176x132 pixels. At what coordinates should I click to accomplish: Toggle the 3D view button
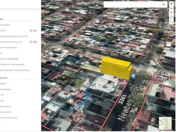point(171,22)
